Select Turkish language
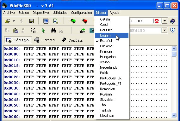The width and height of the screenshot is (180, 121). (112, 110)
